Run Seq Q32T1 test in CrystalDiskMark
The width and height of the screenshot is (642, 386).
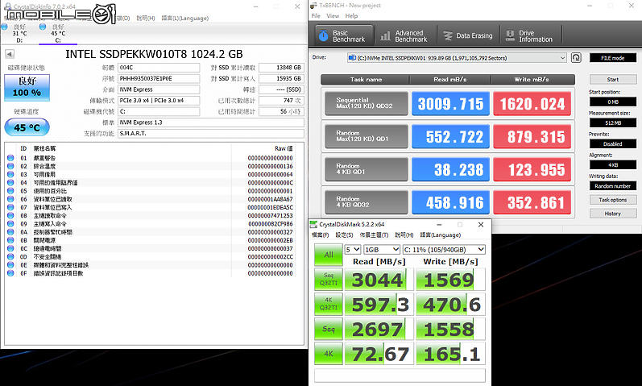[x=329, y=279]
